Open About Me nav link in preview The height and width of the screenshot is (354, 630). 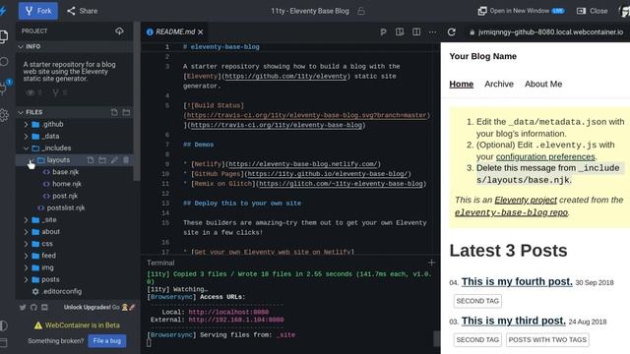click(x=543, y=84)
